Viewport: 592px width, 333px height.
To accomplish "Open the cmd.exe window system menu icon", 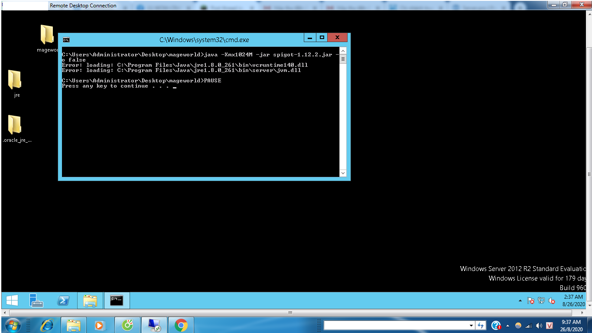I will coord(66,40).
